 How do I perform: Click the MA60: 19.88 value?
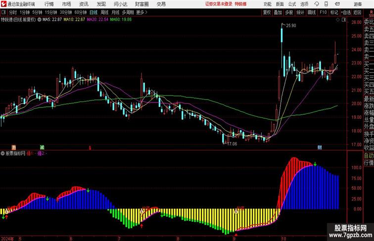[x=121, y=20]
